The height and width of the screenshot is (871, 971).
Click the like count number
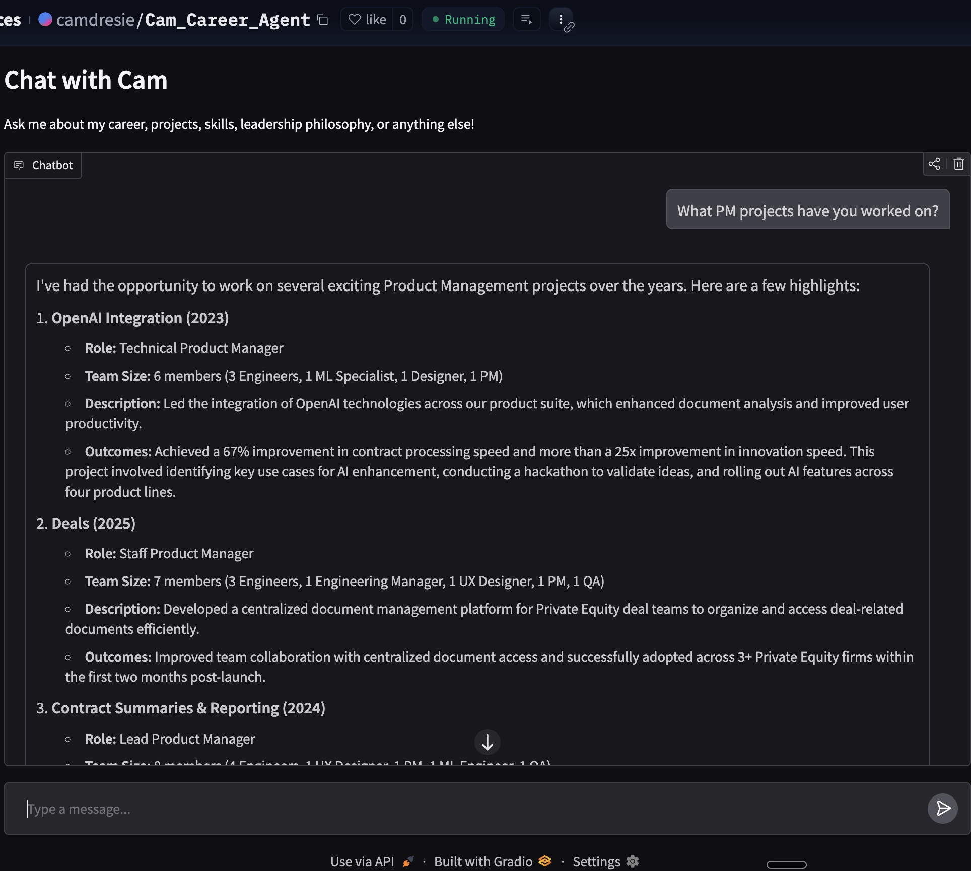coord(402,20)
